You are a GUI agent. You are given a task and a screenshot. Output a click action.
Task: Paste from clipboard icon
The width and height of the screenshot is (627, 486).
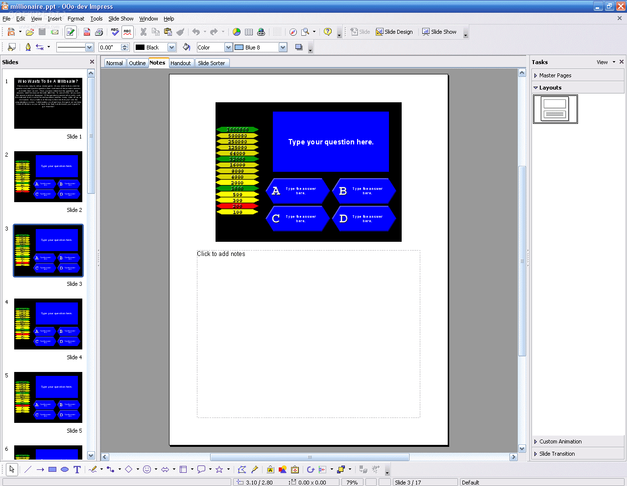[x=168, y=32]
